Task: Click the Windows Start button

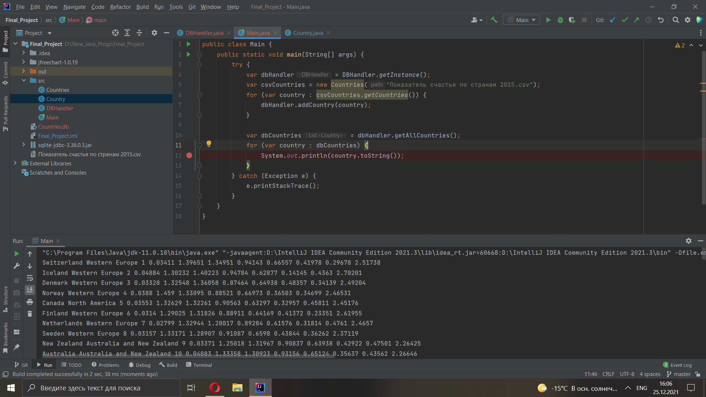Action: tap(11, 388)
